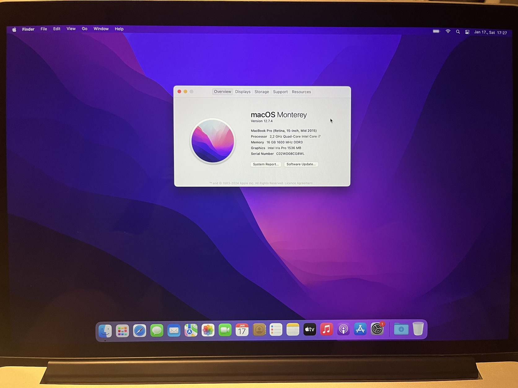Open Messages app in the Dock

(157, 330)
